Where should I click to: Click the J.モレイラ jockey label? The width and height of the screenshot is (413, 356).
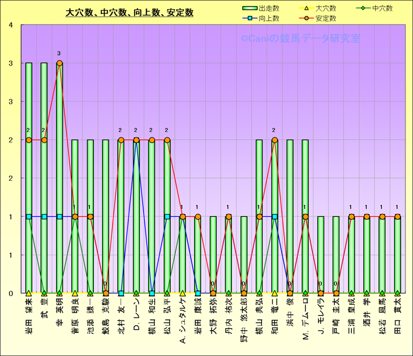pyautogui.click(x=321, y=318)
